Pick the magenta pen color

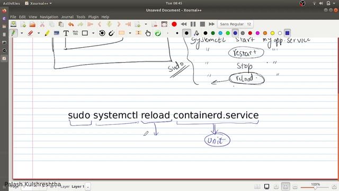257,33
